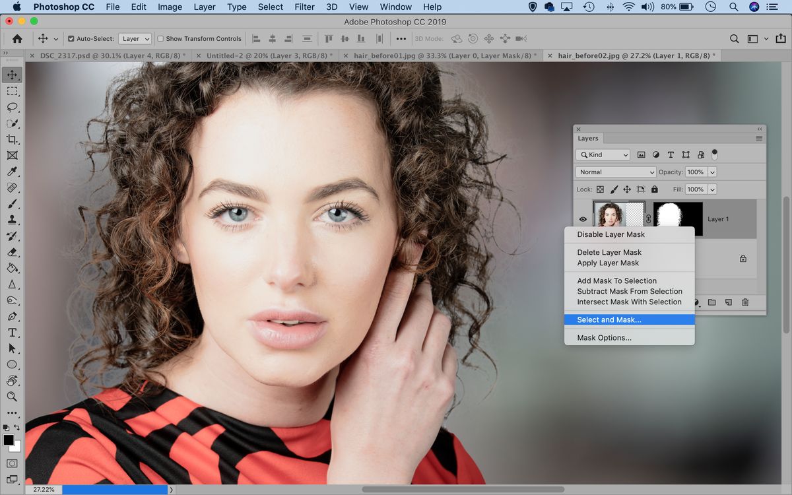The image size is (792, 495).
Task: Open the blend mode dropdown showing Normal
Action: click(615, 172)
